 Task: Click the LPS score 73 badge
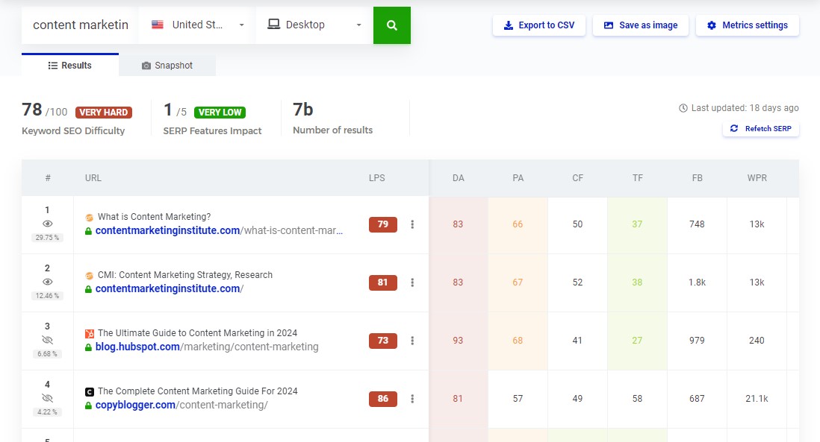[383, 341]
